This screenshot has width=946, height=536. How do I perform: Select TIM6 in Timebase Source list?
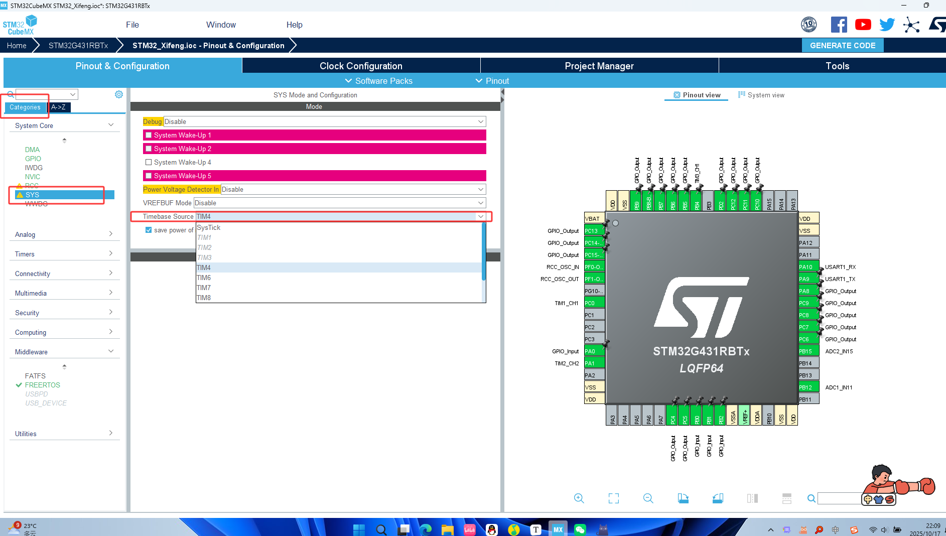click(x=339, y=278)
